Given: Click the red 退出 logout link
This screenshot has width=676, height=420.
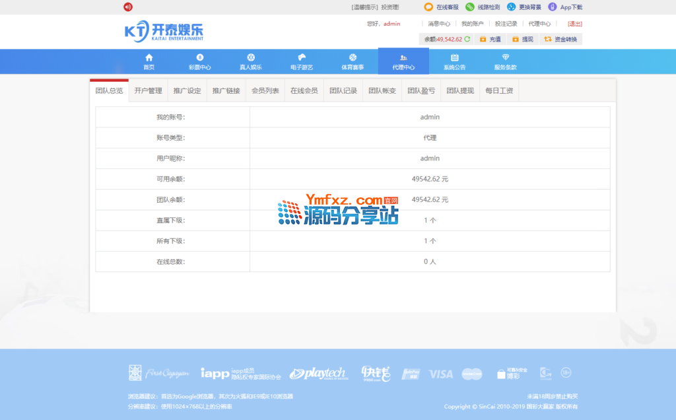Looking at the screenshot, I should [575, 24].
